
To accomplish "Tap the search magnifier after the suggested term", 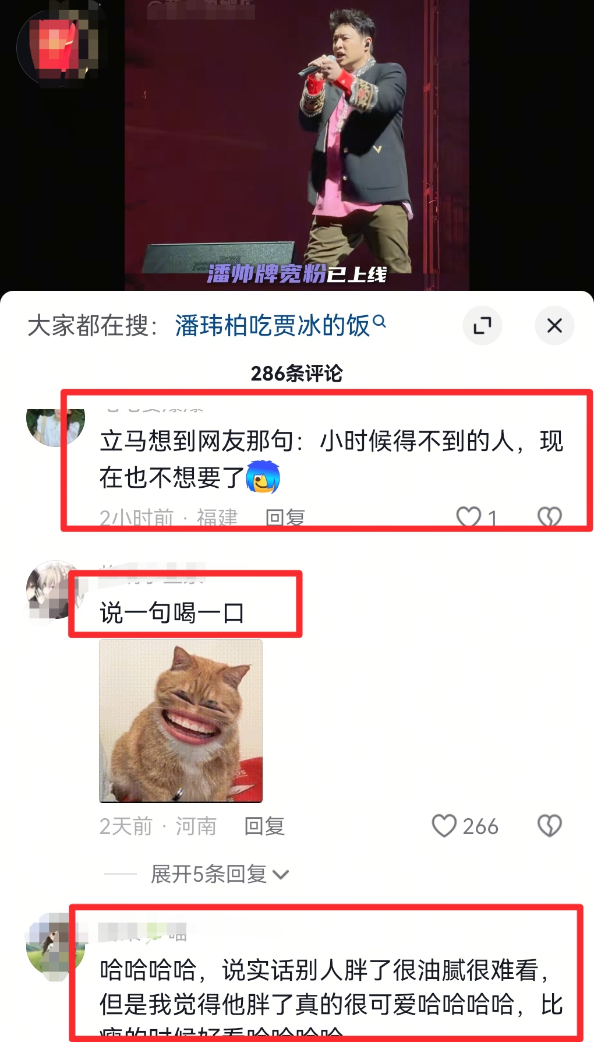I will point(379,321).
